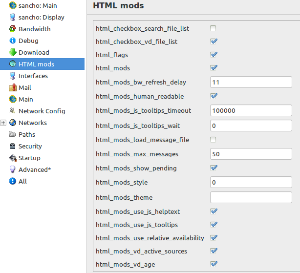The image size is (300, 273).
Task: Disable the html_mods checkbox
Action: [x=214, y=68]
